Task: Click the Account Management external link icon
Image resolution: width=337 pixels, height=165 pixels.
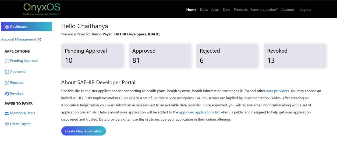Action: pyautogui.click(x=39, y=40)
